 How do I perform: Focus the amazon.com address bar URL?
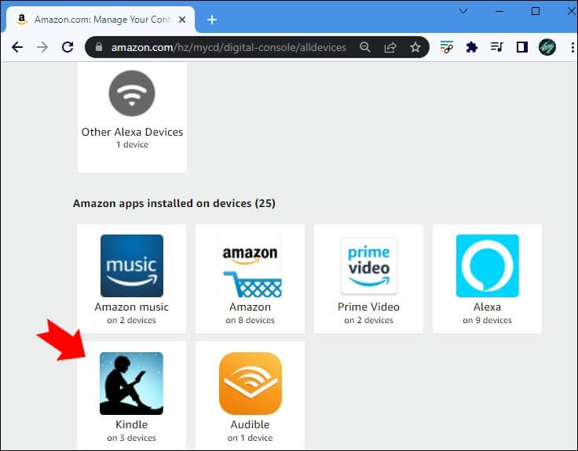tap(229, 47)
